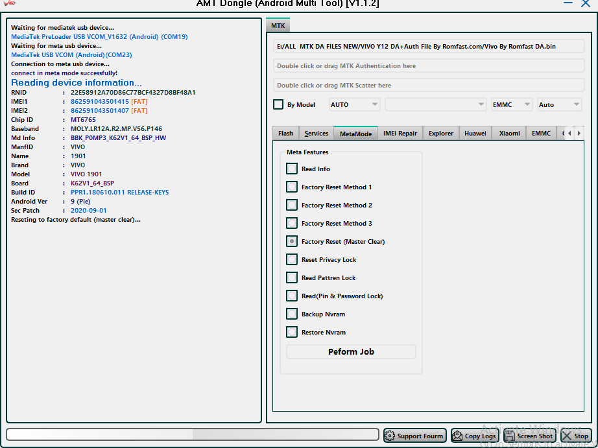Minimize the AMT Dongle window
598x448 pixels.
[x=568, y=3]
